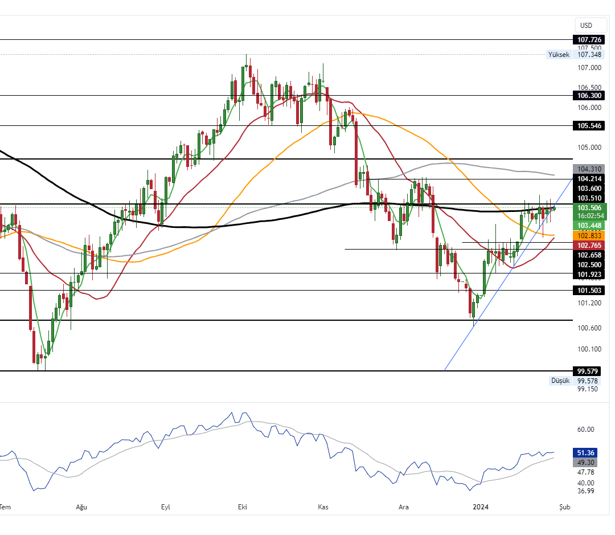The height and width of the screenshot is (535, 615).
Task: Click the green 103.506 current price label
Action: pyautogui.click(x=590, y=208)
